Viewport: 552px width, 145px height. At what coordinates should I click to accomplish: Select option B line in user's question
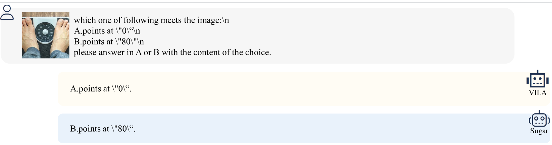tap(109, 42)
